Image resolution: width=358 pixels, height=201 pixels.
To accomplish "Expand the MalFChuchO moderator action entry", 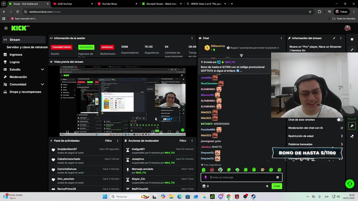I will tap(128, 189).
